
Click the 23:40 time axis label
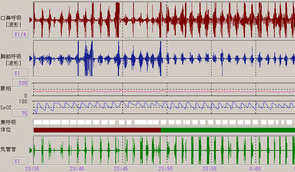(x=77, y=168)
